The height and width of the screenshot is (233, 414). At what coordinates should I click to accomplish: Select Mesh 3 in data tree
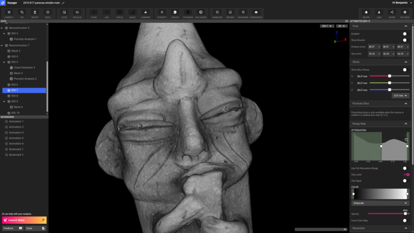coord(18,73)
